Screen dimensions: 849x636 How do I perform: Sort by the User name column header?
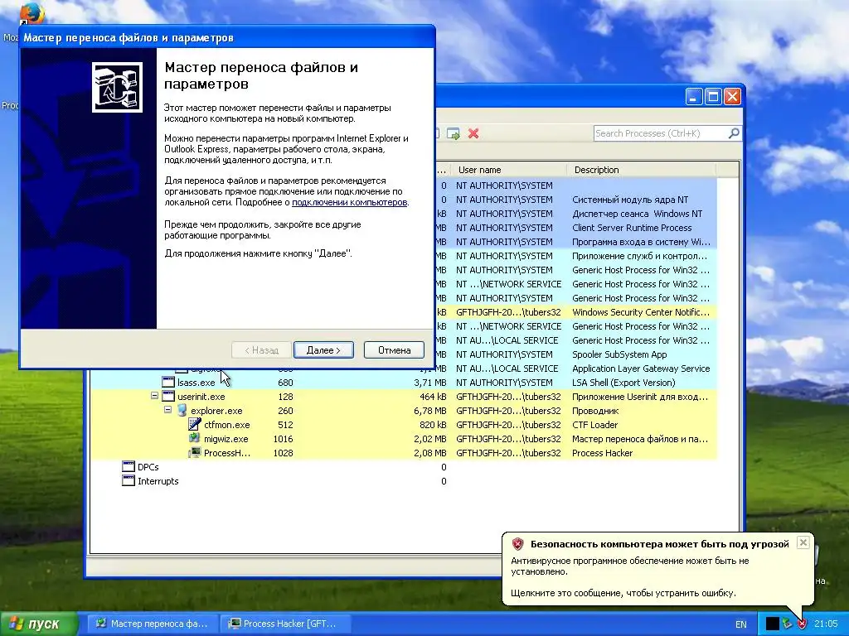coord(507,170)
